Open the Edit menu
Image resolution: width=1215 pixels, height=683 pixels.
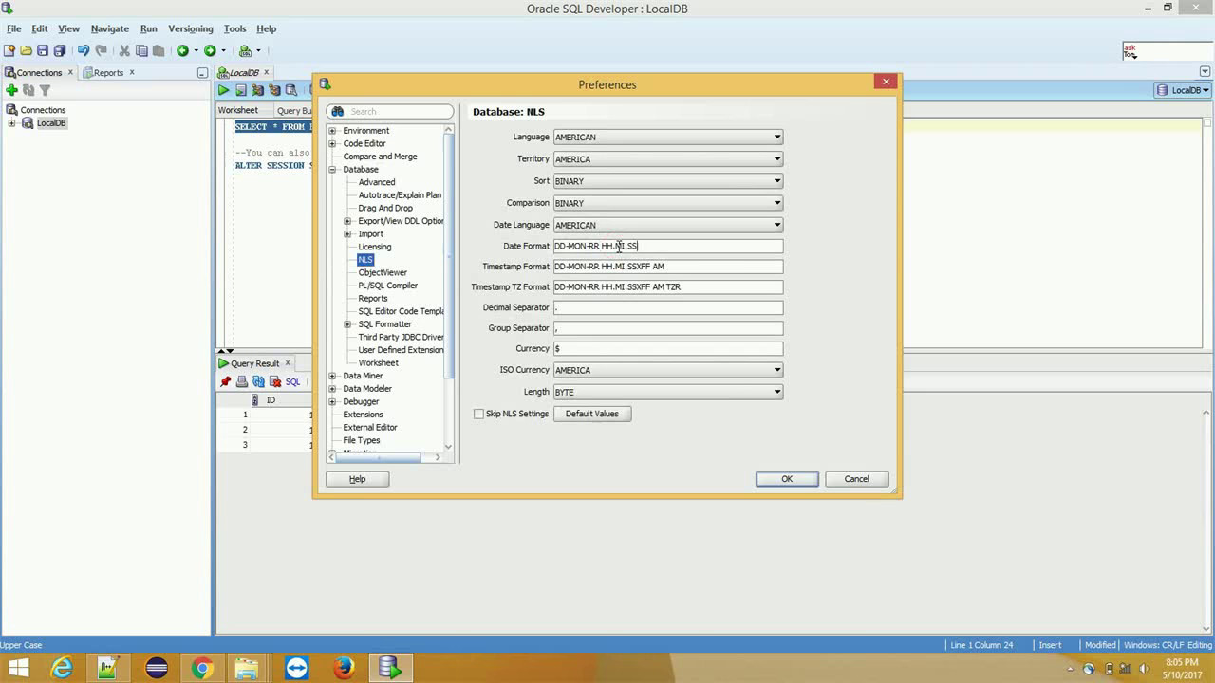(40, 28)
